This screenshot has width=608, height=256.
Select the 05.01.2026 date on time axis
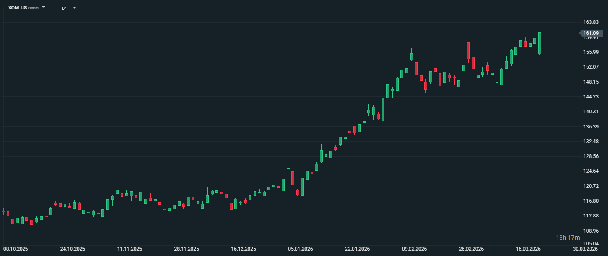tap(300, 249)
